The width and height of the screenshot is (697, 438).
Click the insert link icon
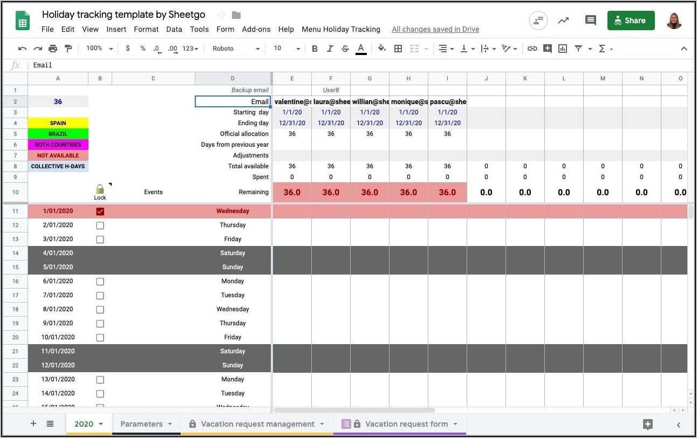click(532, 49)
